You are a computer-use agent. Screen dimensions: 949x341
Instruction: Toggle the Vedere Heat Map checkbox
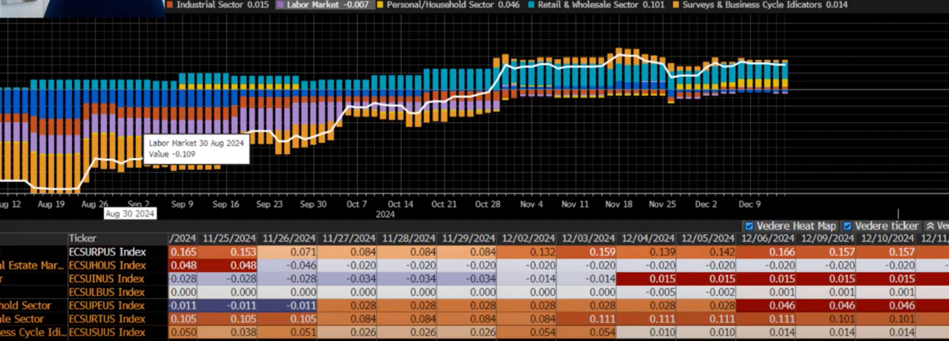[x=749, y=226]
